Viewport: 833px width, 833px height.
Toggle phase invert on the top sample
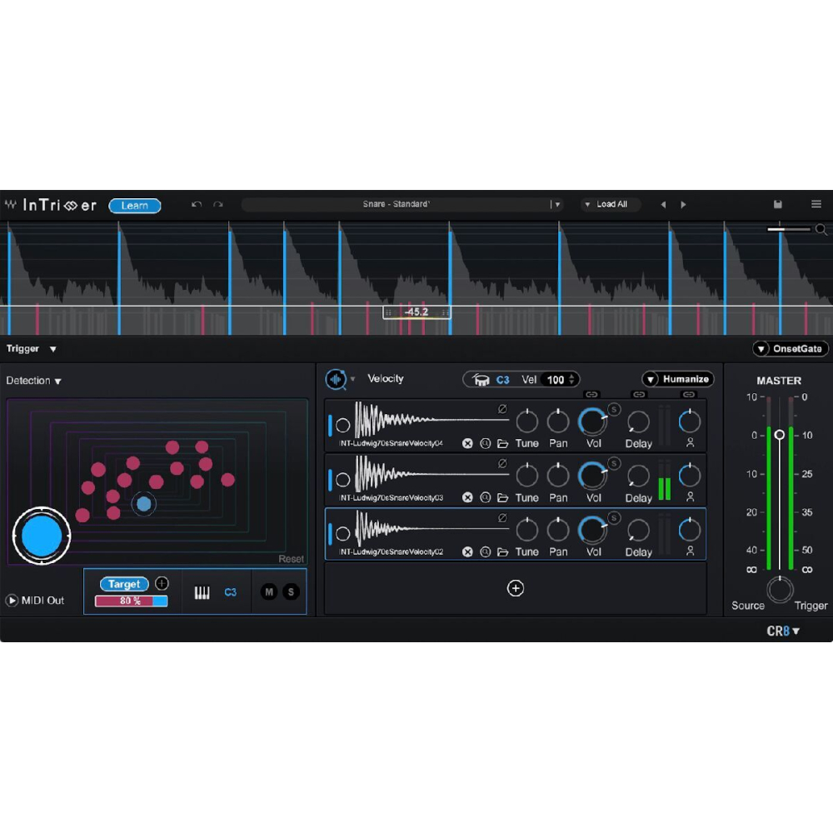[x=502, y=409]
